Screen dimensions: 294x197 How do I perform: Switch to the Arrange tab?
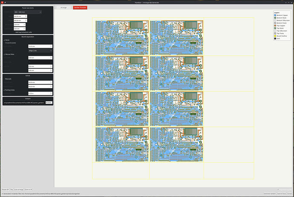pos(63,8)
